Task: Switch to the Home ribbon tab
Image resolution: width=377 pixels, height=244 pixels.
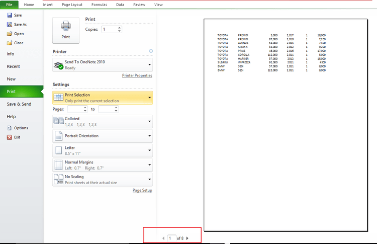Action: (x=29, y=5)
